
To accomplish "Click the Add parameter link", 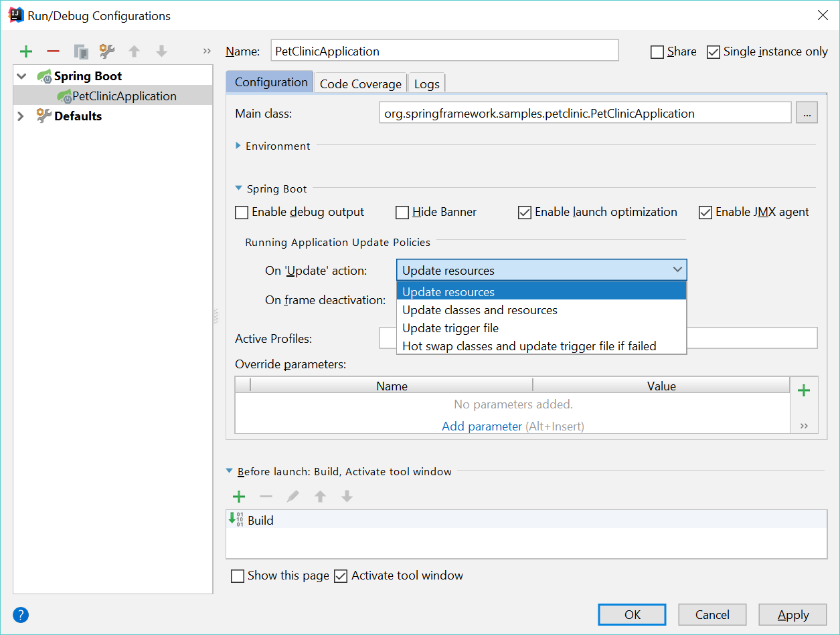I will tap(482, 426).
